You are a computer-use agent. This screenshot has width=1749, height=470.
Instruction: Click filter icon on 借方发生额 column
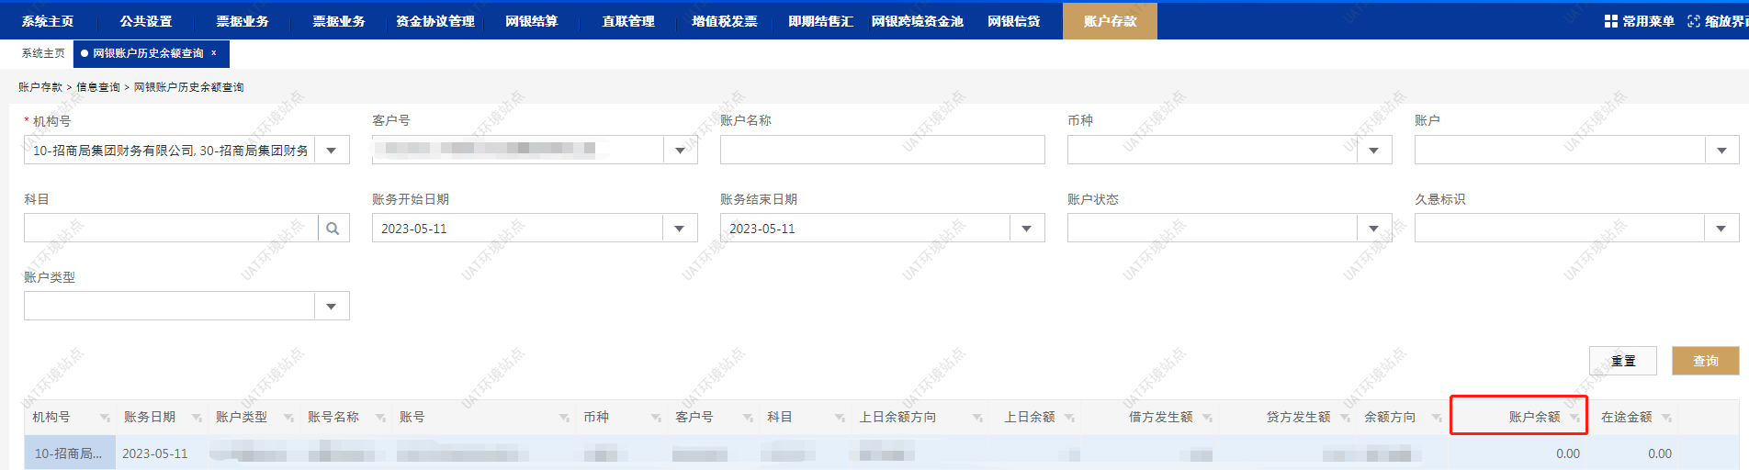coord(1207,418)
